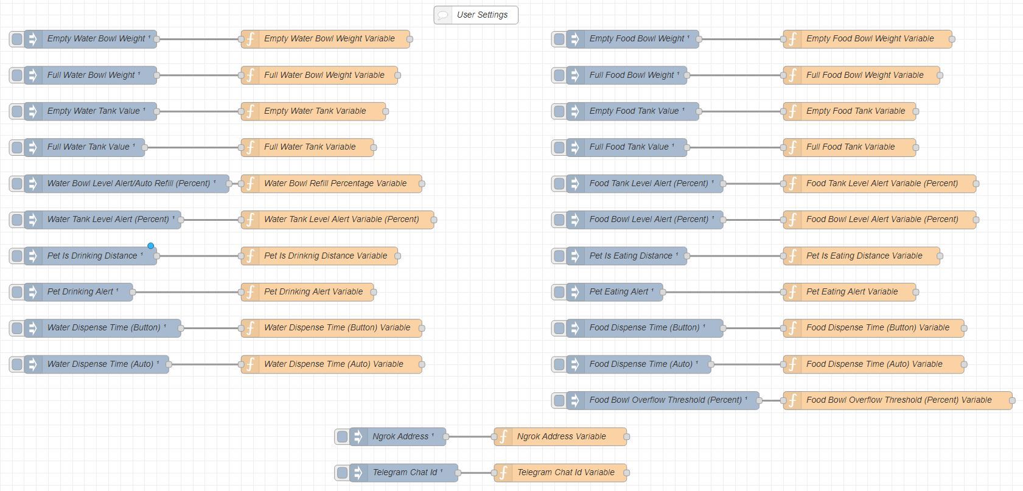
Task: Click output port of Telegram Chat Id Variable
Action: [x=627, y=473]
